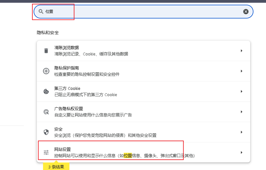Click the trash can icon beside 清除浏览数据
This screenshot has width=266, height=170.
46,51
